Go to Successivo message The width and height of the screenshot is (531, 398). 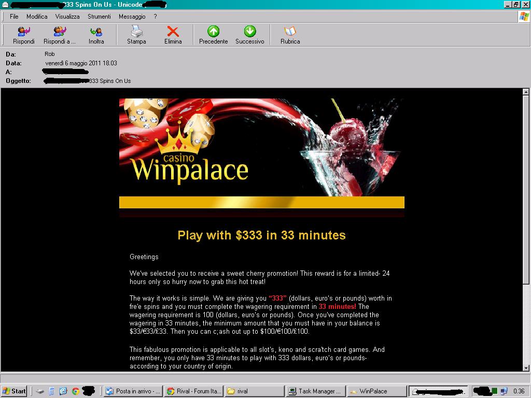(x=249, y=35)
